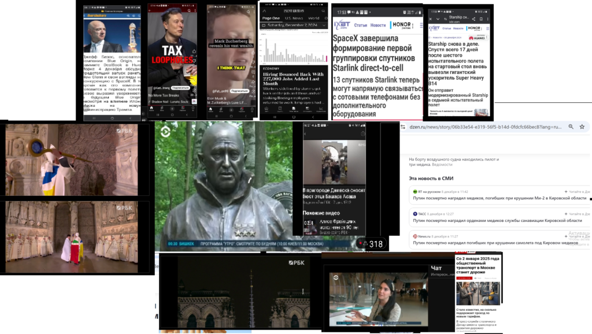592x334 pixels.
Task: Click dzen.ru address bar URL
Action: click(x=486, y=127)
